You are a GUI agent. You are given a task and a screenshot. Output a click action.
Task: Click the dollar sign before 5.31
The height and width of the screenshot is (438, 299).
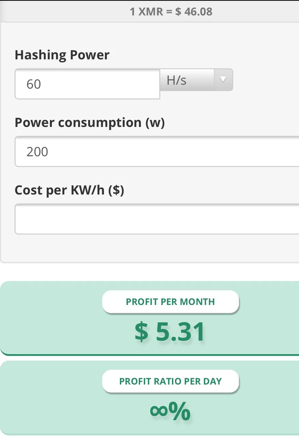click(141, 332)
